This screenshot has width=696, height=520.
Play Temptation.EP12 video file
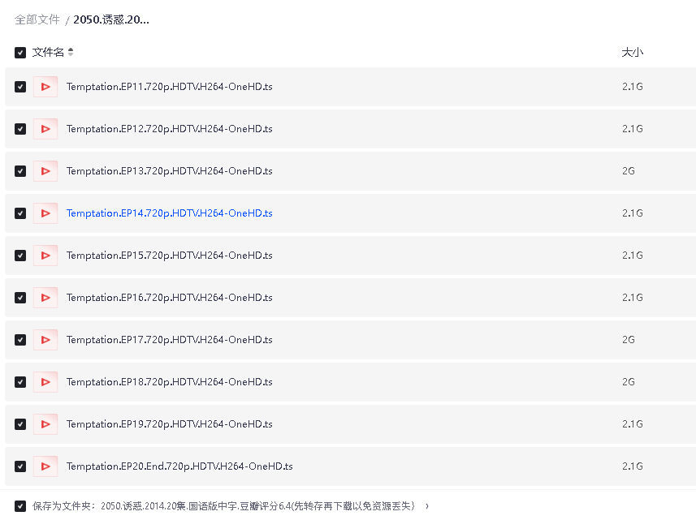(45, 128)
